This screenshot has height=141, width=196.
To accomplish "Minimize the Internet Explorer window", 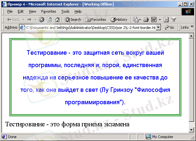I will [180, 4].
